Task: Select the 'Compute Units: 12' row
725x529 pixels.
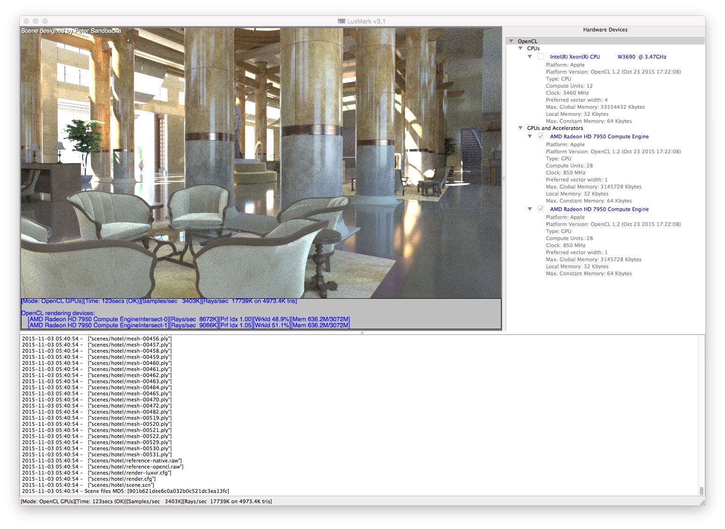Action: [569, 86]
